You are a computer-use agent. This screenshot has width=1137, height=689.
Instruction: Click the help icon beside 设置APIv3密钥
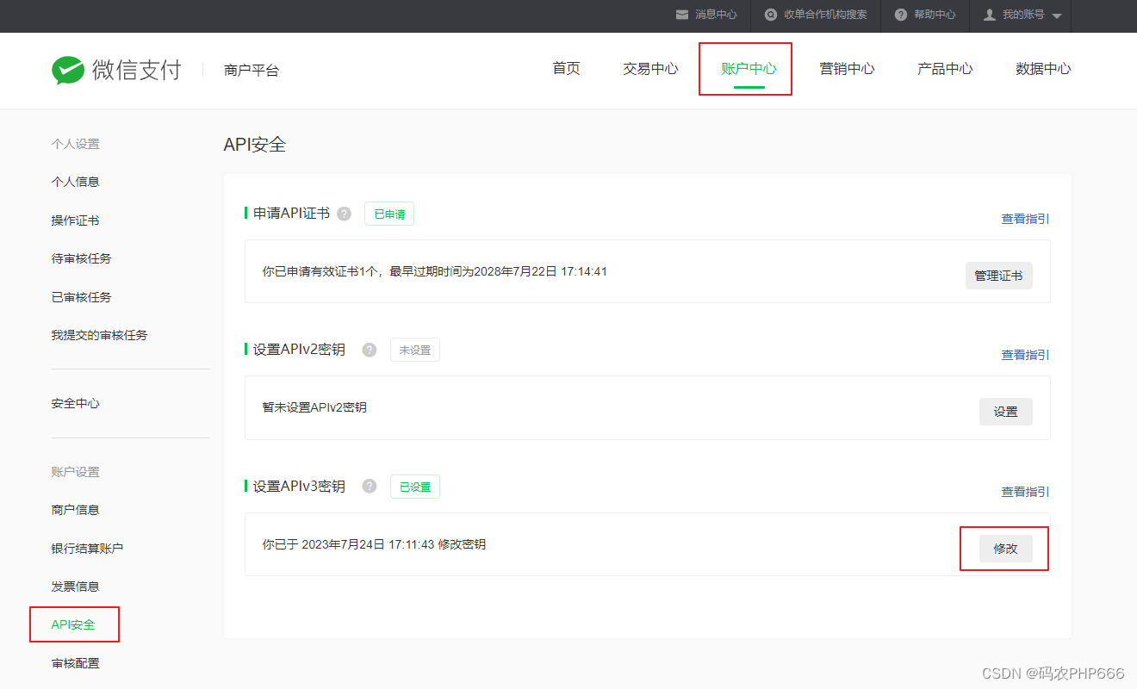coord(370,486)
